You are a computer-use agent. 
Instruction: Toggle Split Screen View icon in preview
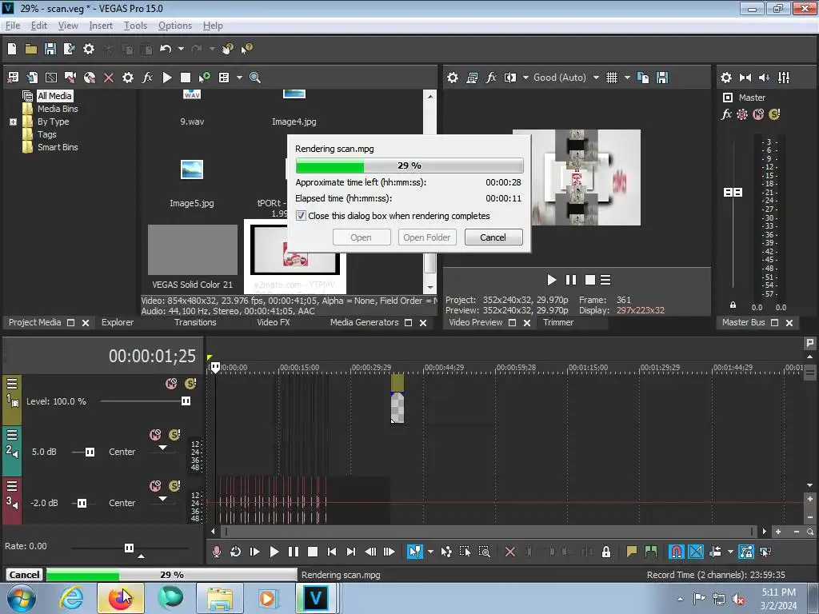point(509,78)
